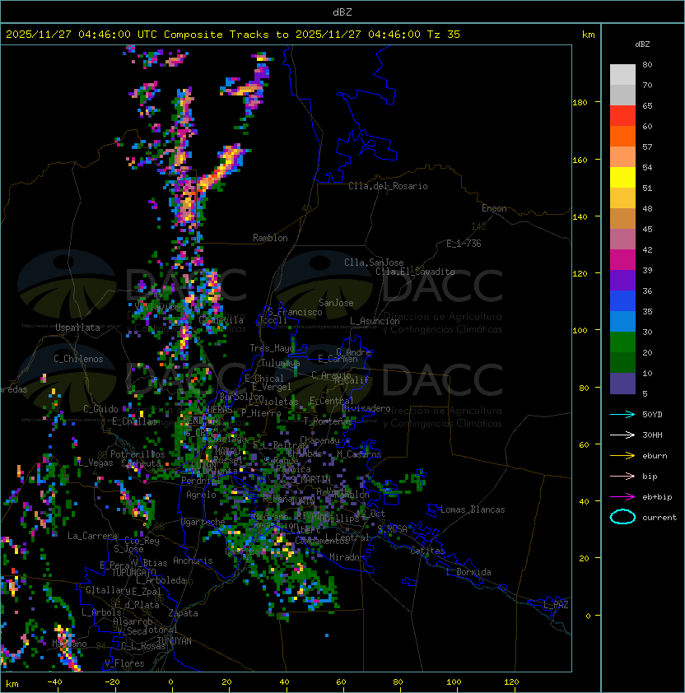Viewport: 685px width, 693px height.
Task: Click the cyan 50YD arrow legend icon
Action: [622, 414]
